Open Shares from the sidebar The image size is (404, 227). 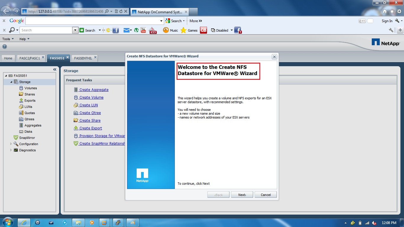[30, 94]
